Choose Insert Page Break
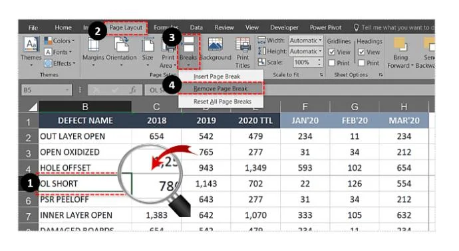The height and width of the screenshot is (251, 459). pyautogui.click(x=217, y=76)
